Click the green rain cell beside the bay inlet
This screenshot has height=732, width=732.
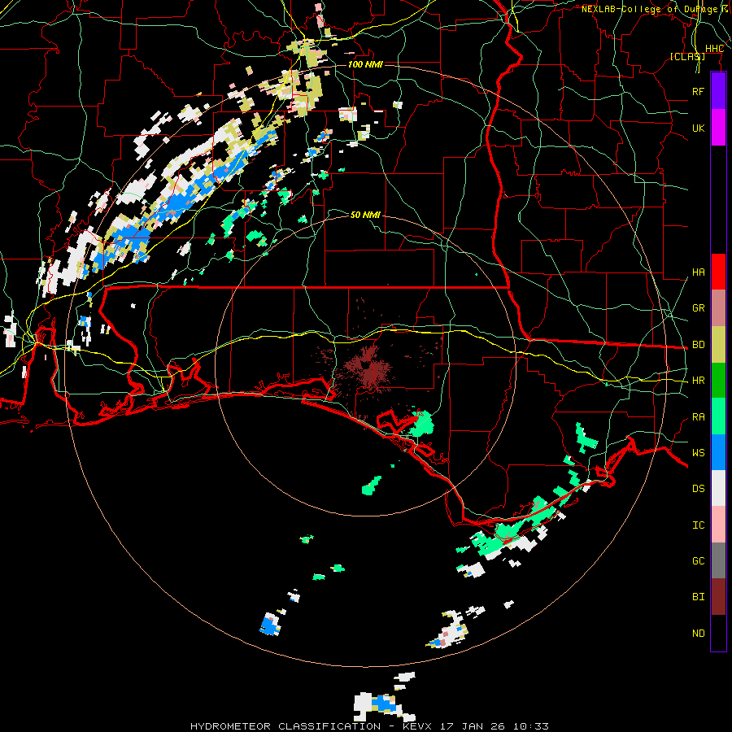[x=421, y=424]
